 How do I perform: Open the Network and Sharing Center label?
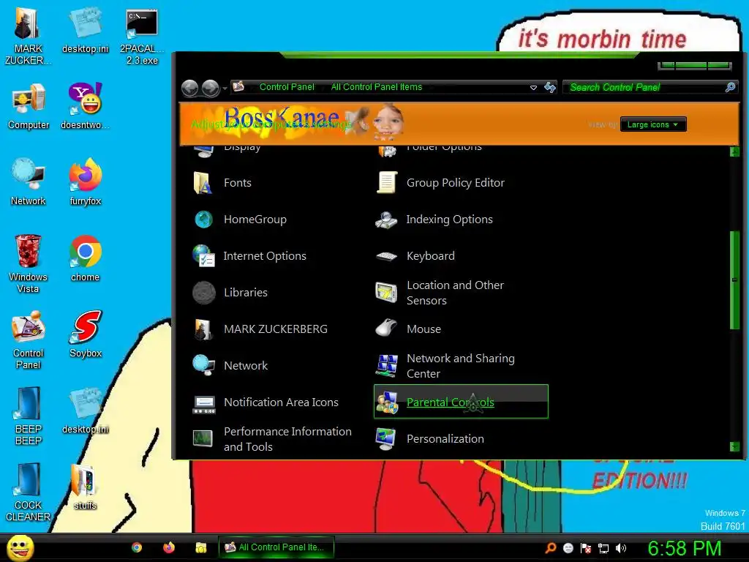461,366
